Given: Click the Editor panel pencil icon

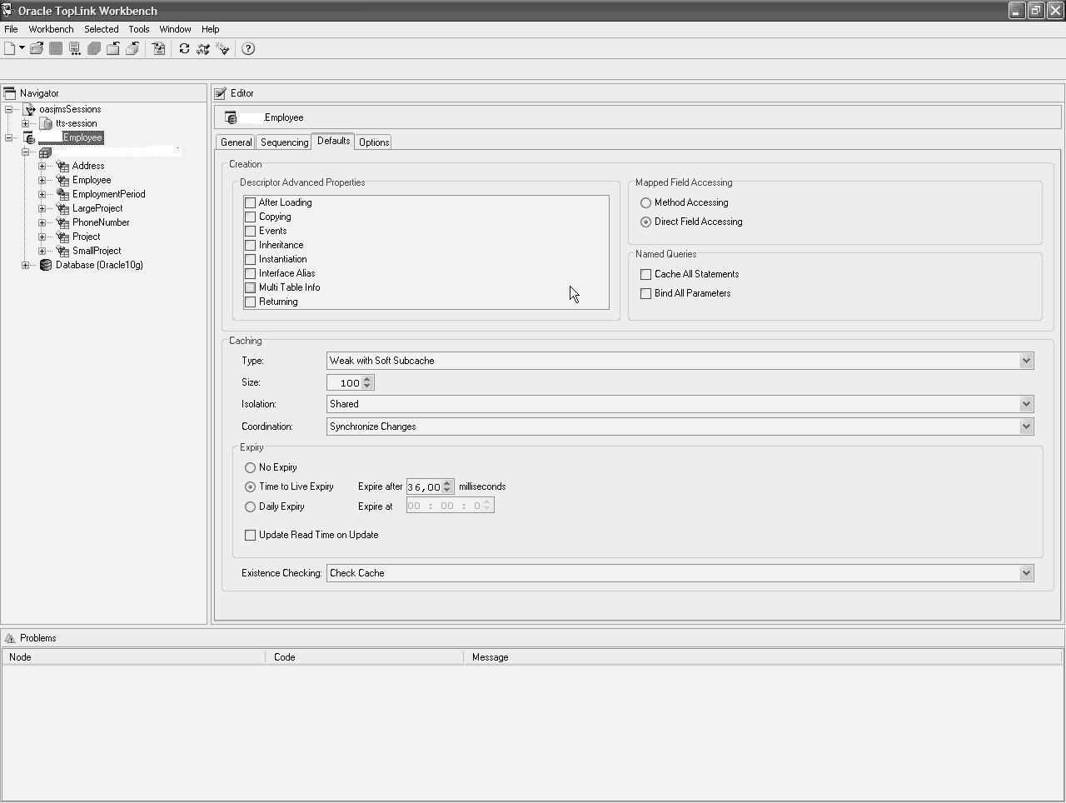Looking at the screenshot, I should (x=221, y=93).
